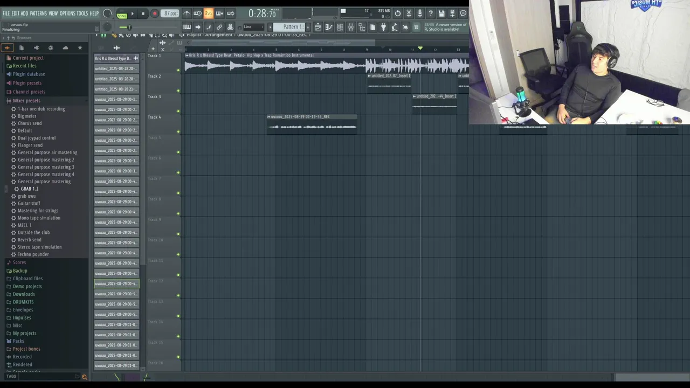Select Techno pounder preset
The image size is (690, 388).
tap(33, 254)
